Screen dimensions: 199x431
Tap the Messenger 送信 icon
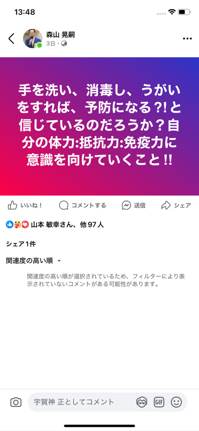click(126, 205)
